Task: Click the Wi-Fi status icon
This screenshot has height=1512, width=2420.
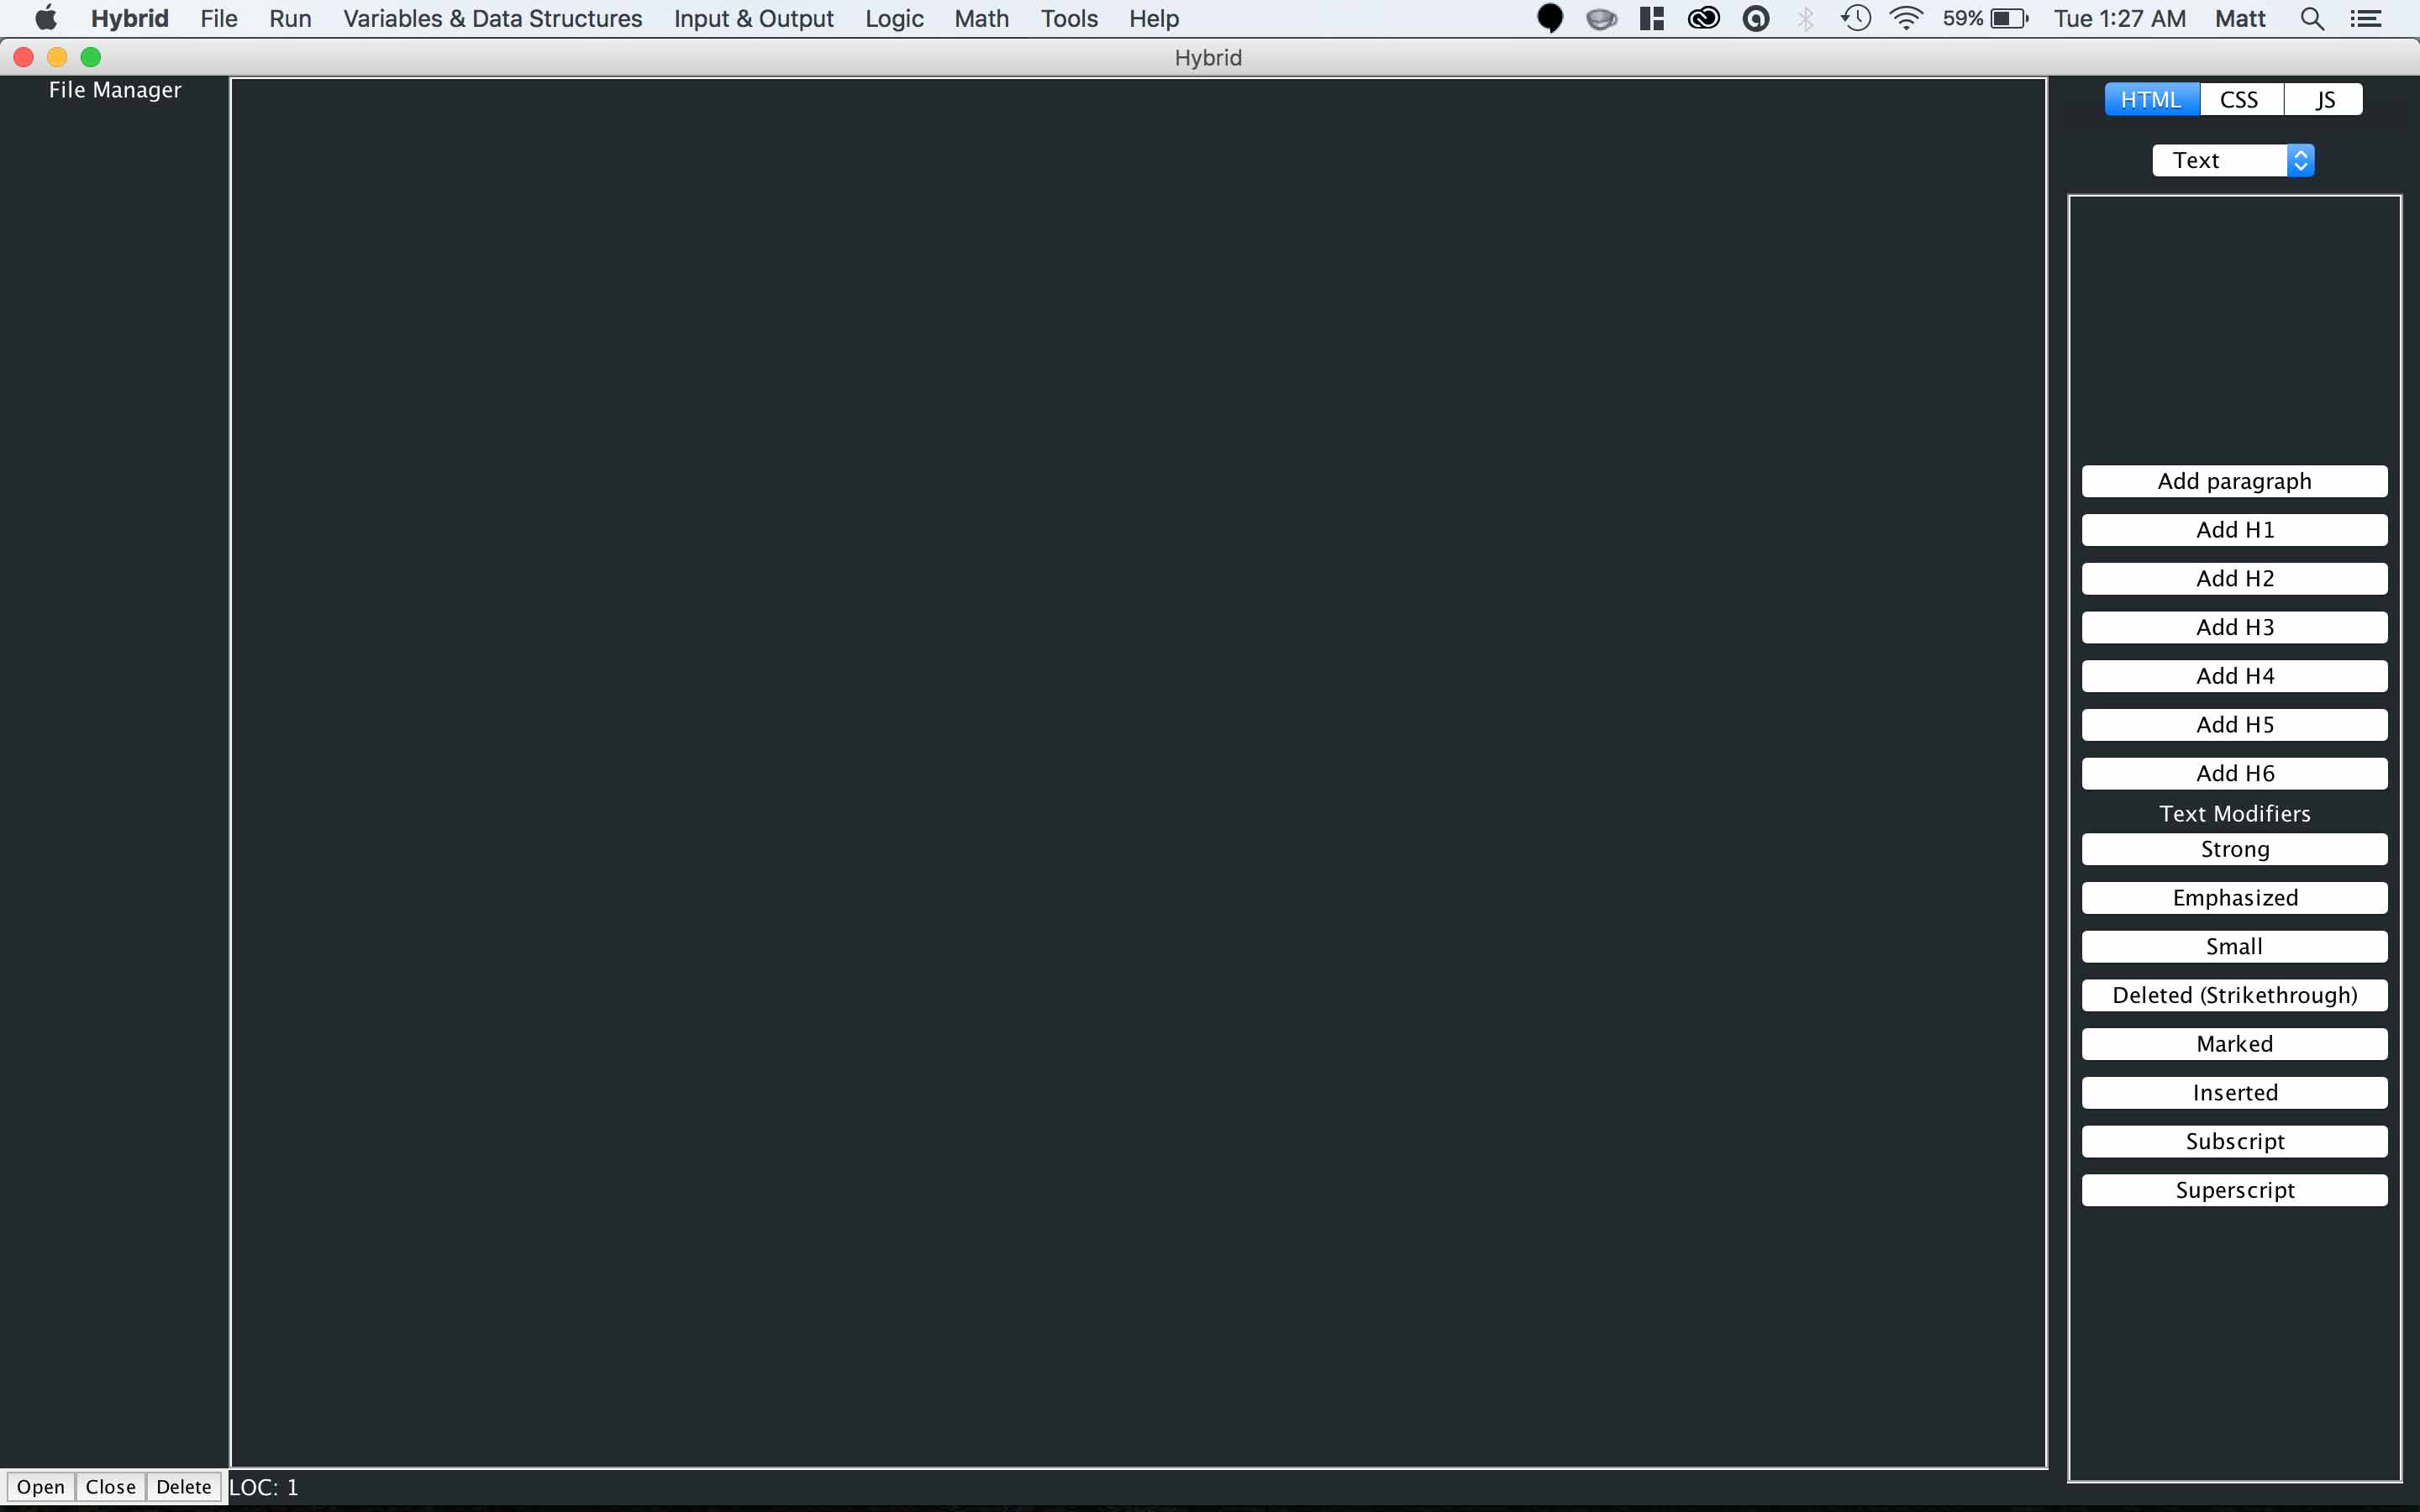Action: (x=1906, y=18)
